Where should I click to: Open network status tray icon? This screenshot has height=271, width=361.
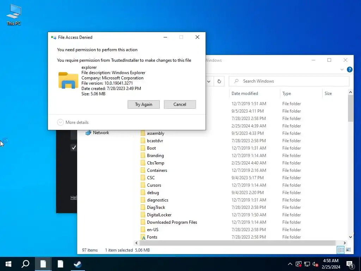point(307,264)
